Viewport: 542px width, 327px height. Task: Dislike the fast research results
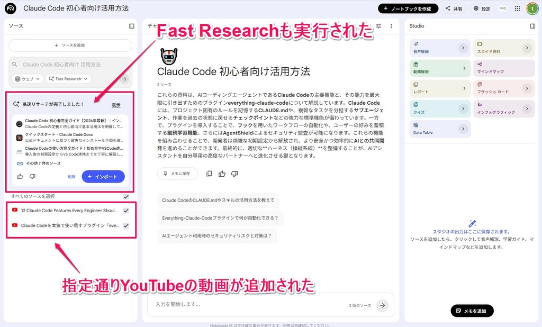32,177
